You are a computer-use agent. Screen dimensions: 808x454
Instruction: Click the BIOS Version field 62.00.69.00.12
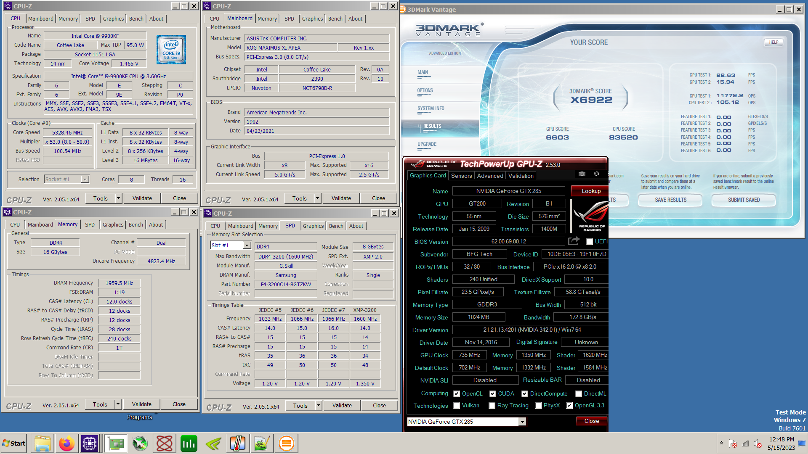[x=508, y=242]
